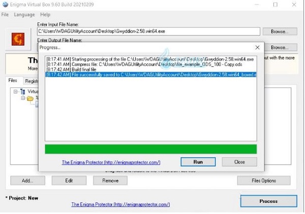Click the yellow folder icon in the tree

click(30, 98)
